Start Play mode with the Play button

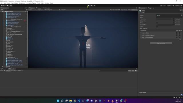pos(88,5)
